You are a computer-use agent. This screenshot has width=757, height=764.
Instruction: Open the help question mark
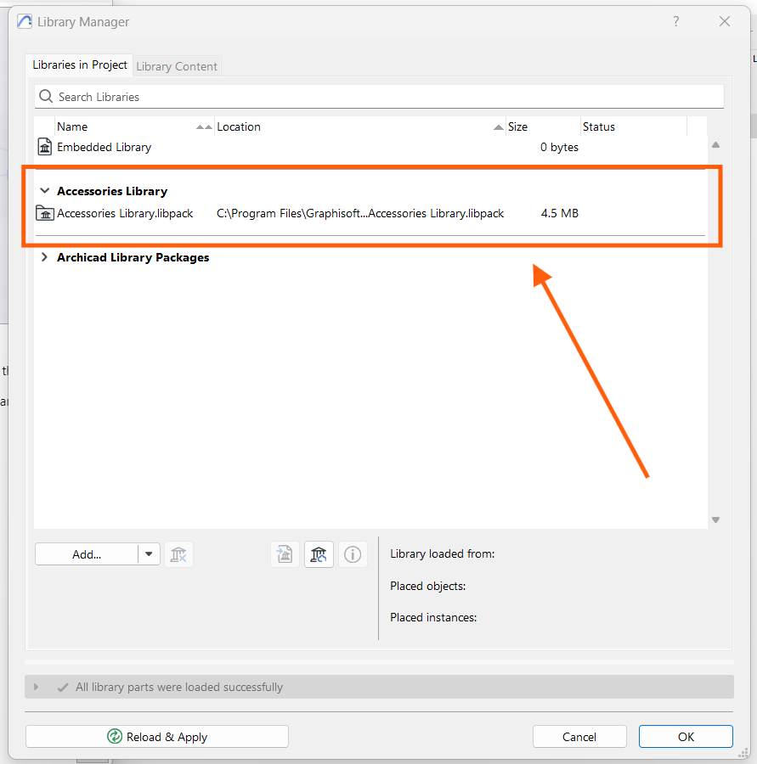[676, 21]
